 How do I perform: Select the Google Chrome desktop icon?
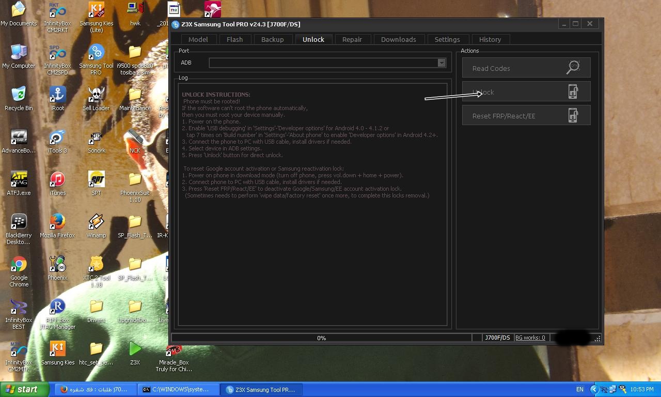(19, 272)
